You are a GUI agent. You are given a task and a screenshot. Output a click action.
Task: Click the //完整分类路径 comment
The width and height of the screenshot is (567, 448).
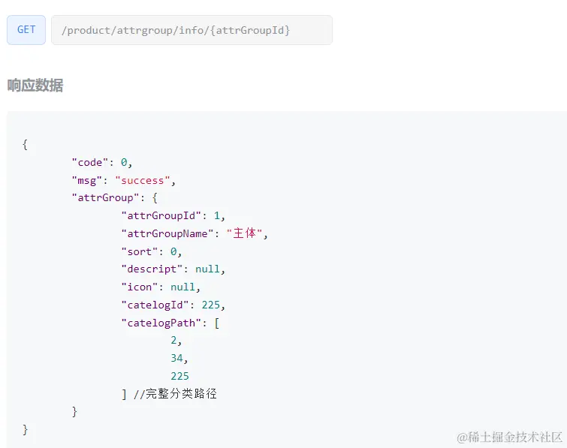tap(176, 394)
